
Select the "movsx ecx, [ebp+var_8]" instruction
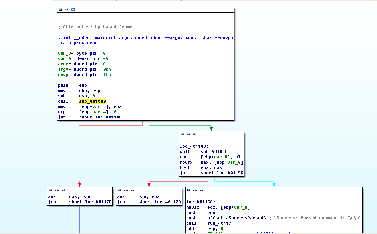click(218, 207)
